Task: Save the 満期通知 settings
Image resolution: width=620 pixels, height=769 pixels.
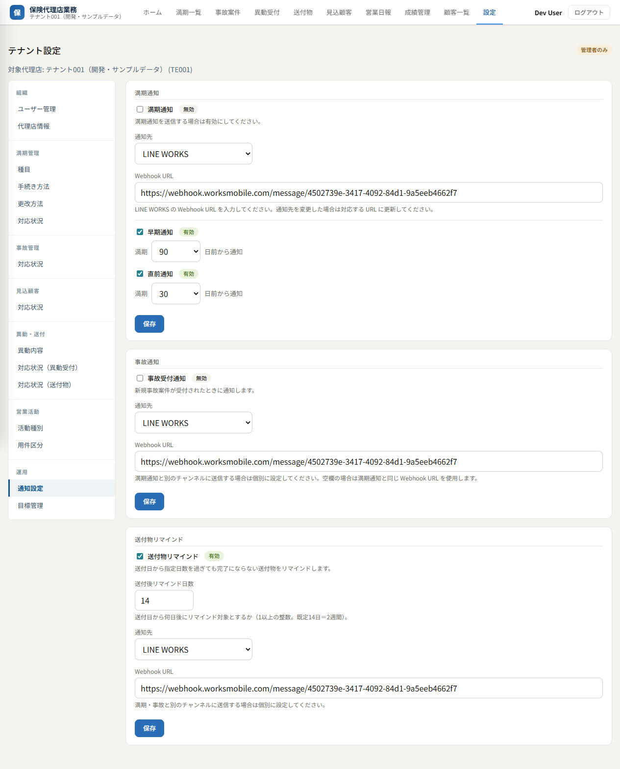Action: click(149, 324)
